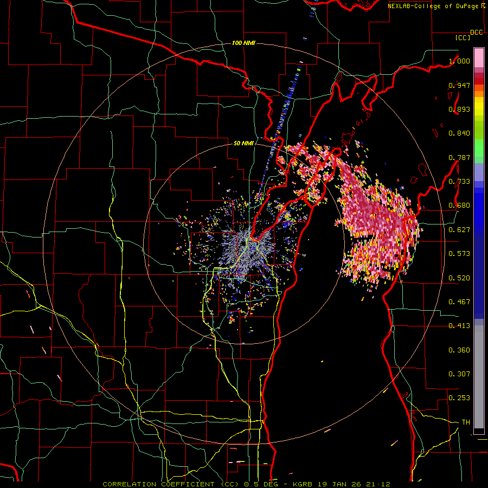Click the 100 NMI range ring label
The image size is (488, 488).
pyautogui.click(x=243, y=43)
